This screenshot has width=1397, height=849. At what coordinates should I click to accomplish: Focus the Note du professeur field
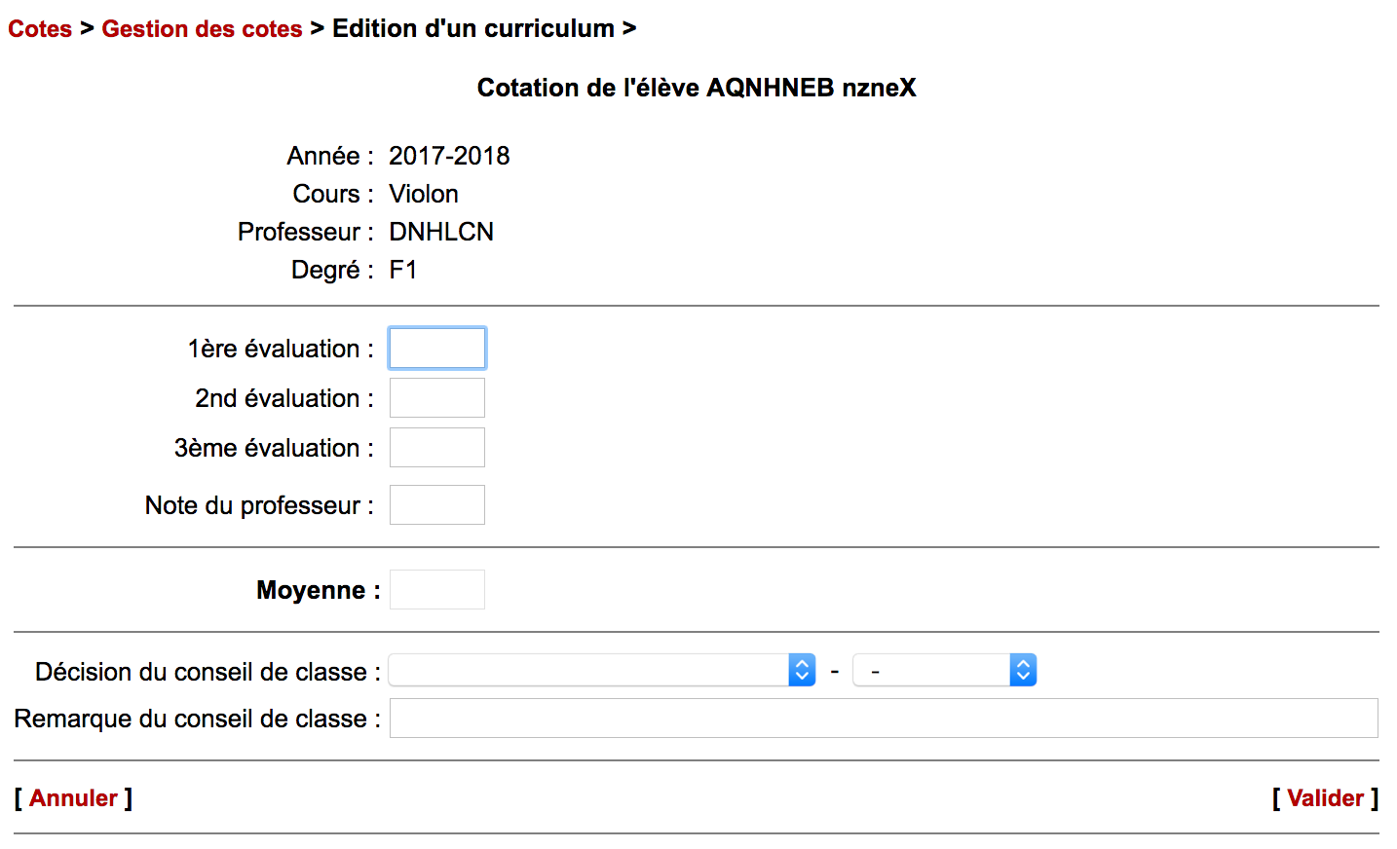point(436,505)
